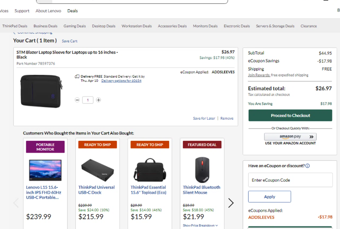Go to Gaming Deals tab
Viewport: 340px width, 229px height.
75,26
